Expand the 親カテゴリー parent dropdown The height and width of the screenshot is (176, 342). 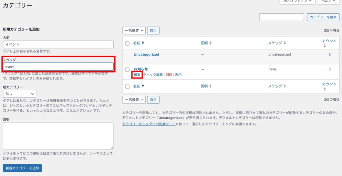19,94
